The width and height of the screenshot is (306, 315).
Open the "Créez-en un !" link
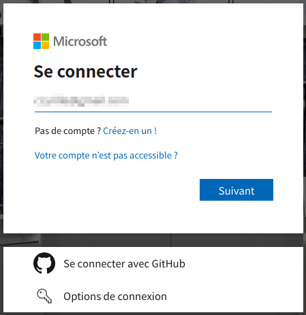pyautogui.click(x=129, y=131)
